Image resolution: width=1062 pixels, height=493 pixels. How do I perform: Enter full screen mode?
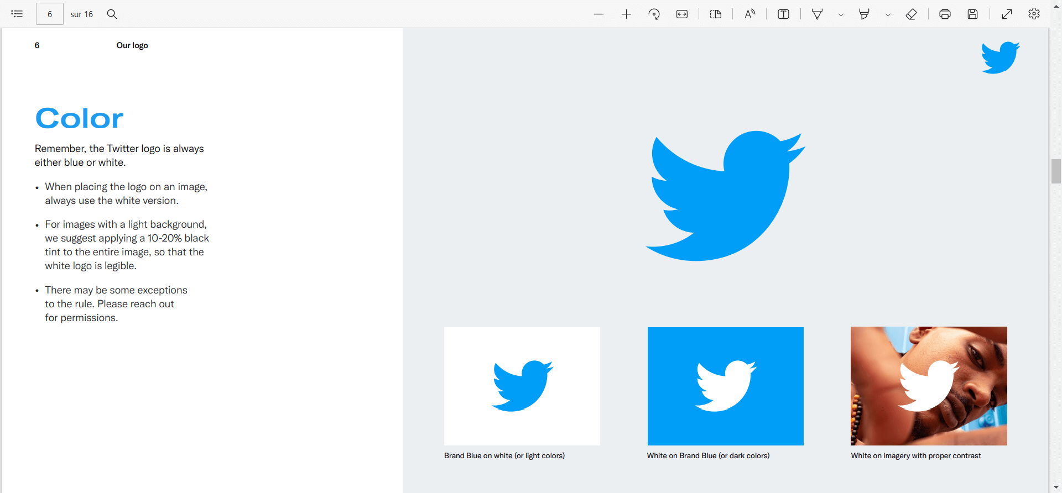click(1007, 14)
